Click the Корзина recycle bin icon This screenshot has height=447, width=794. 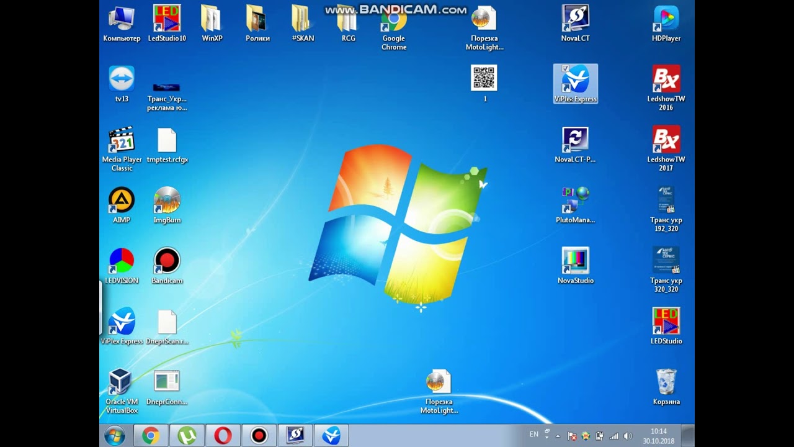(x=666, y=387)
